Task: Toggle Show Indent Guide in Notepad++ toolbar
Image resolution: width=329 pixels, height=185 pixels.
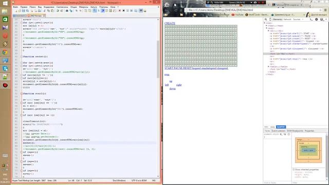Action: coord(103,11)
